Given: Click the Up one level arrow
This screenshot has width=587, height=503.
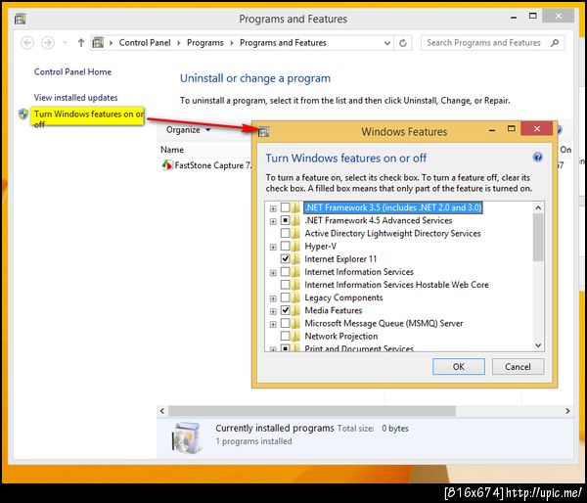Looking at the screenshot, I should tap(81, 43).
